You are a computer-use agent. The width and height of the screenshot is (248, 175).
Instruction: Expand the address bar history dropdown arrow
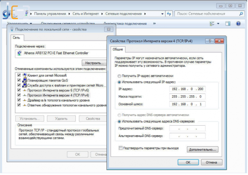pyautogui.click(x=161, y=13)
